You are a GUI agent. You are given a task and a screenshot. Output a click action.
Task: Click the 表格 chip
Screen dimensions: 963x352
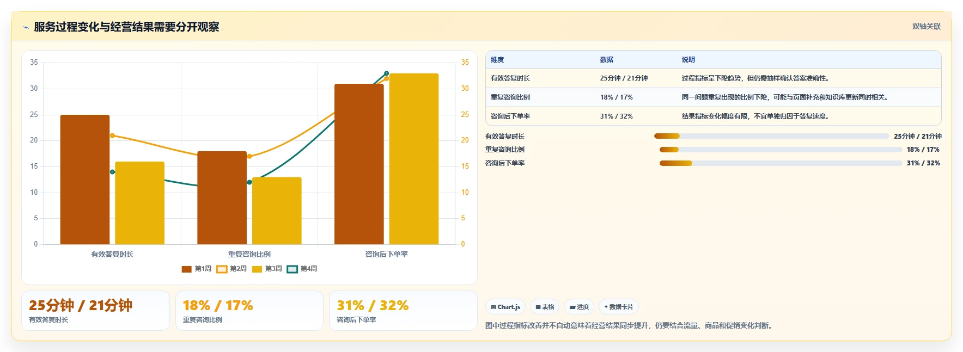point(545,307)
